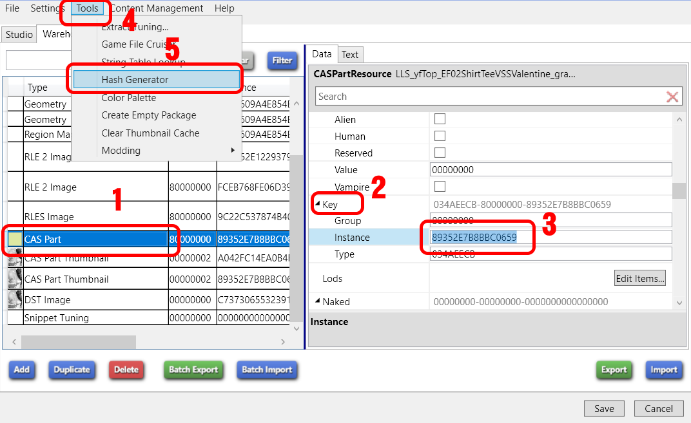Click the Save button

(x=604, y=408)
